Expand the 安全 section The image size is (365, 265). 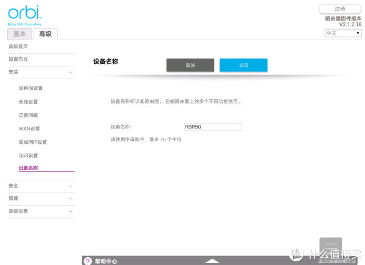click(71, 186)
